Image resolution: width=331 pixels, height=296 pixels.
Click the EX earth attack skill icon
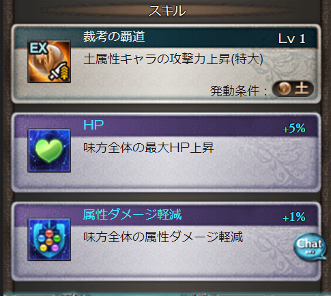(x=49, y=61)
